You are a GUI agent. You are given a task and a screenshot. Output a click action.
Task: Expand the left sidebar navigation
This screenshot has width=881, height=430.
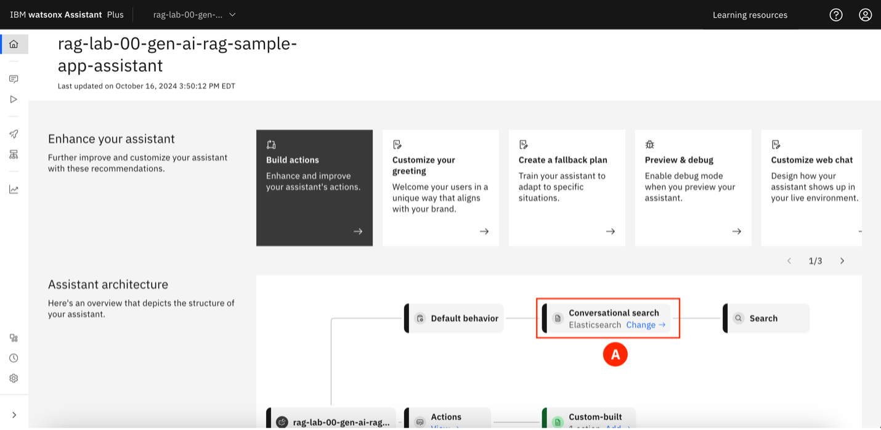(14, 415)
